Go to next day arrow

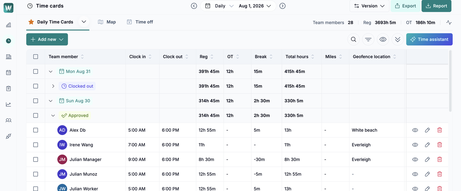(x=282, y=6)
